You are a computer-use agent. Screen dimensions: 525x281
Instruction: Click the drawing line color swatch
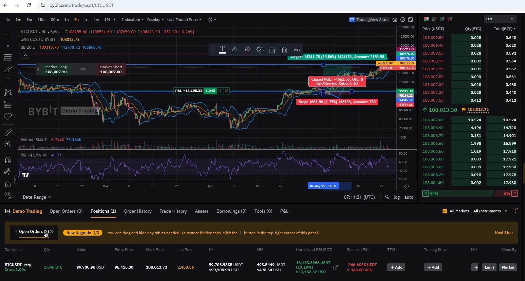235,50
